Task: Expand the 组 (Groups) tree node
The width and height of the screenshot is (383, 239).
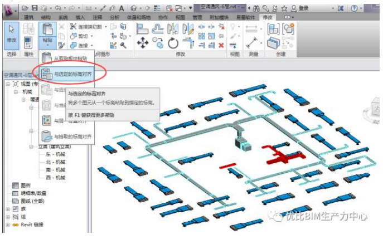Action: pyautogui.click(x=8, y=217)
